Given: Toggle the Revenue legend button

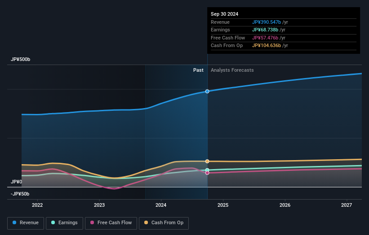Looking at the screenshot, I should [26, 223].
